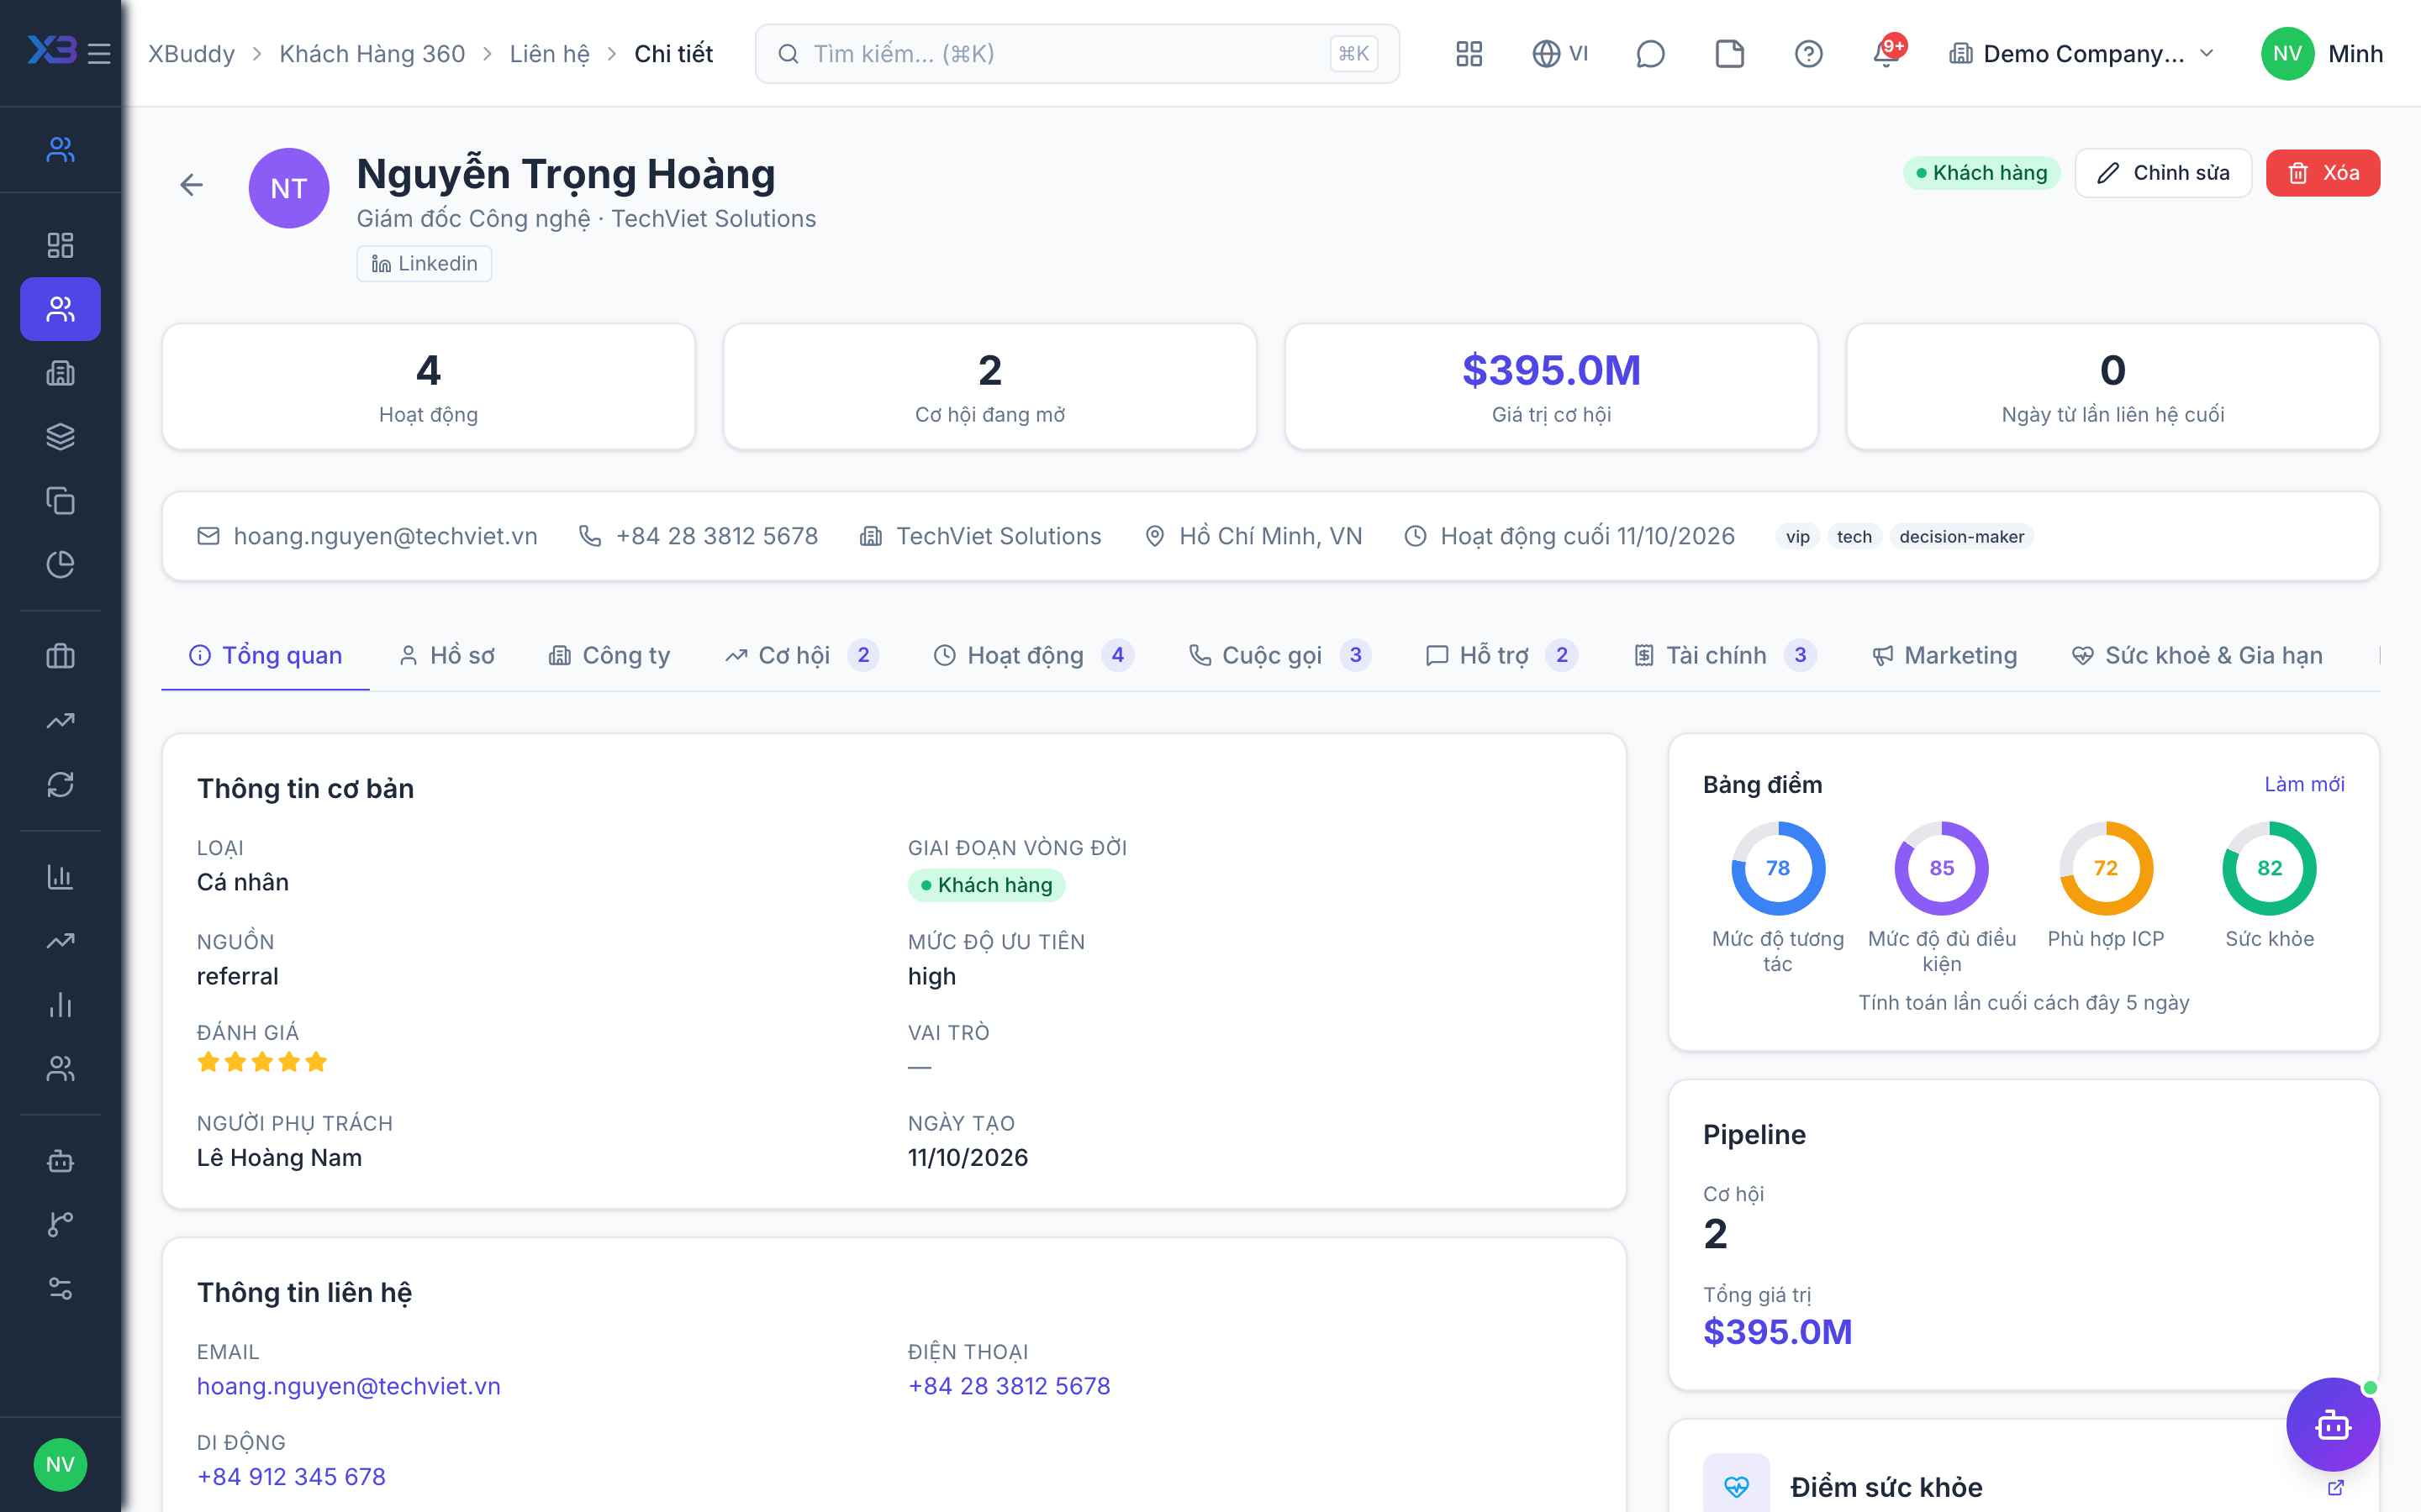2421x1512 pixels.
Task: Open the Minh user profile menu
Action: pyautogui.click(x=2322, y=53)
